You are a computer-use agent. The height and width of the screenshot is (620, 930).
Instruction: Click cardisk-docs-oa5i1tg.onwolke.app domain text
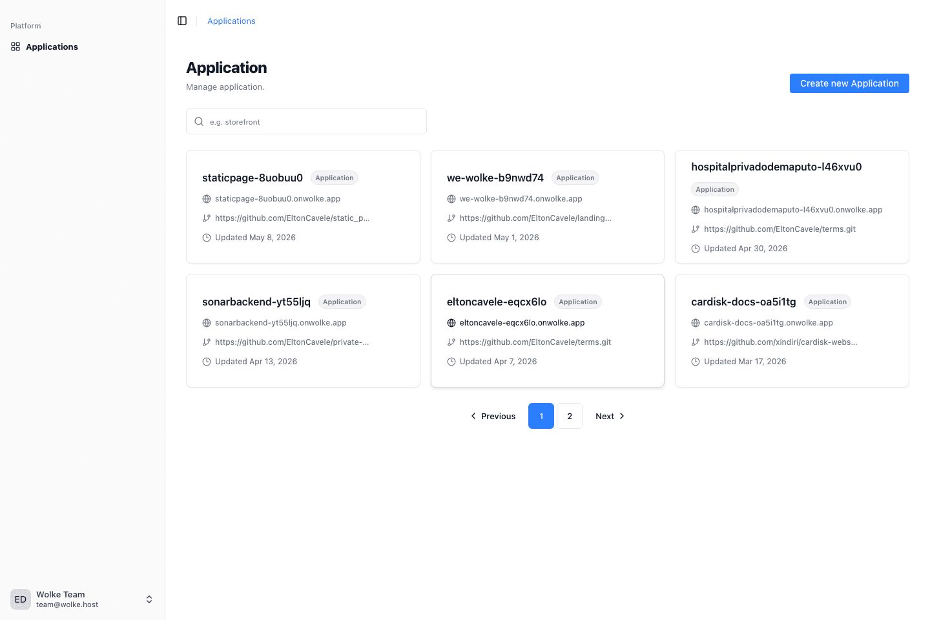tap(769, 323)
